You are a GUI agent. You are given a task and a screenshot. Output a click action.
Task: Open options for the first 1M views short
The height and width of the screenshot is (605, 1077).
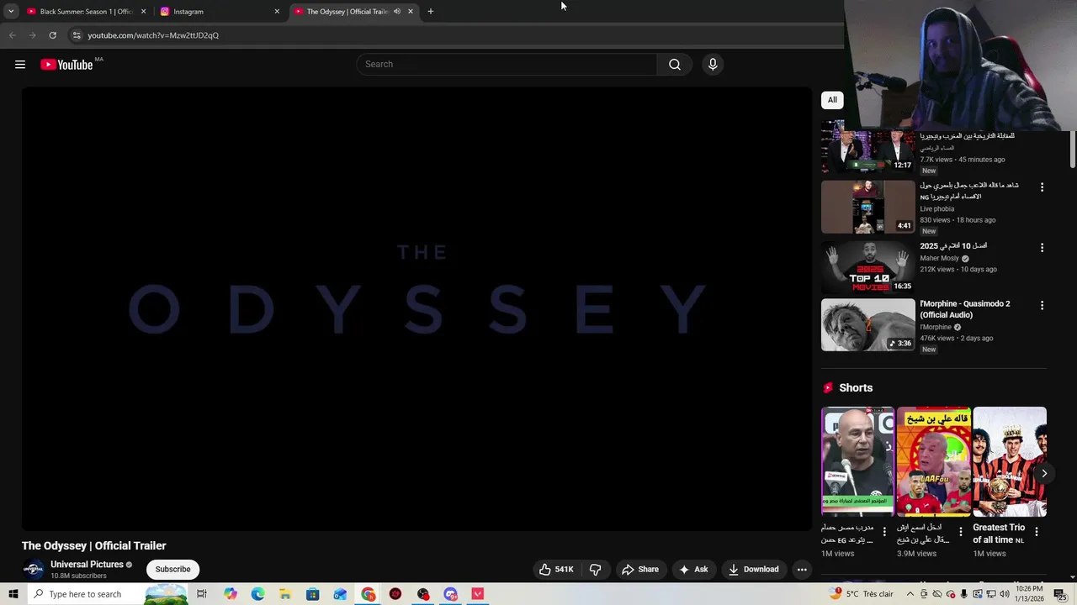click(884, 532)
